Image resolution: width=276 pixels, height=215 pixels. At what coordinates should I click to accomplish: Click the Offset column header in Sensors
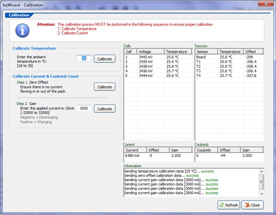(253, 51)
